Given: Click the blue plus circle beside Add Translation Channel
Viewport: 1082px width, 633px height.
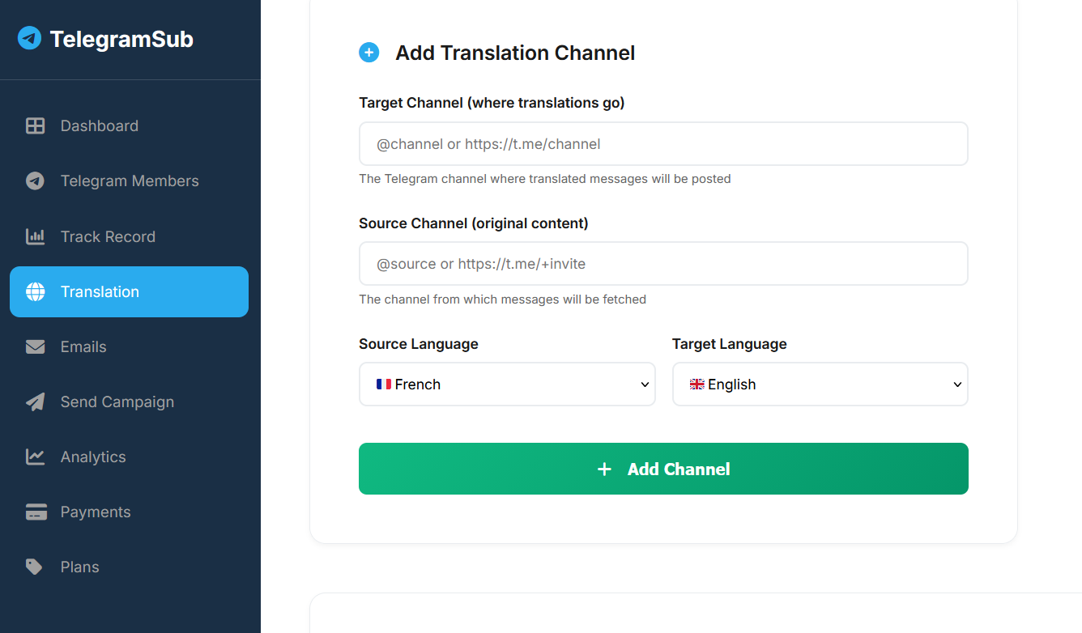Looking at the screenshot, I should (x=369, y=52).
